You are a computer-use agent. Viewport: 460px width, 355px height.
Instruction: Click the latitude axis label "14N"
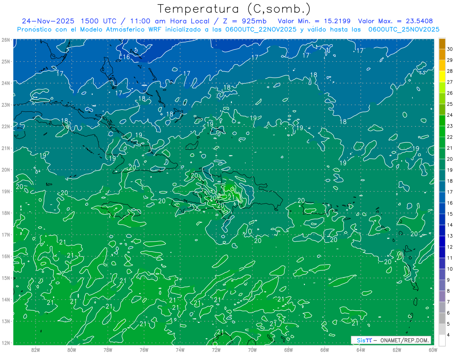coord(5,299)
